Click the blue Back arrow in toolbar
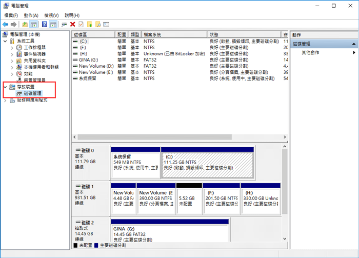The height and width of the screenshot is (258, 359). [x=5, y=24]
